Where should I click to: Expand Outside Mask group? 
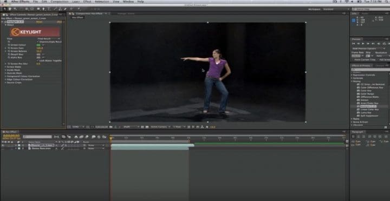(5, 73)
